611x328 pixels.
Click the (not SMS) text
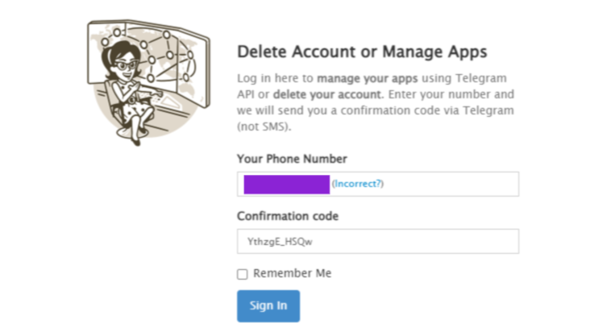263,127
